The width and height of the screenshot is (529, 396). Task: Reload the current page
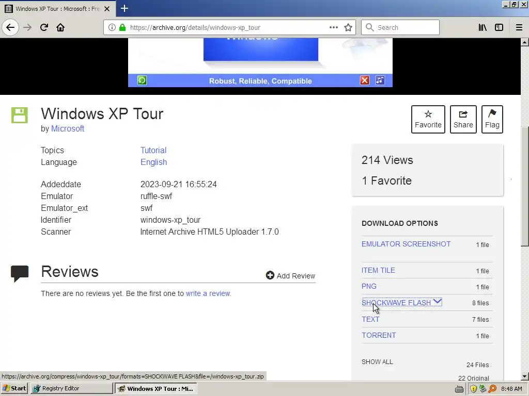[44, 28]
